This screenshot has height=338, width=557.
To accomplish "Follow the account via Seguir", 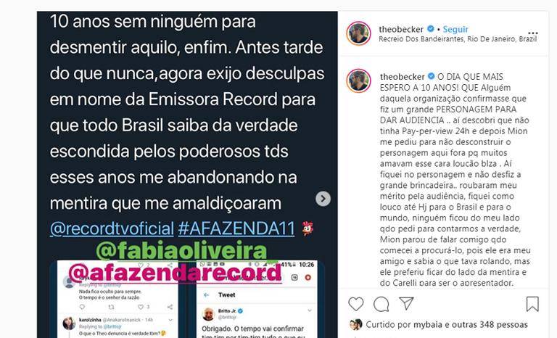I will click(x=455, y=29).
